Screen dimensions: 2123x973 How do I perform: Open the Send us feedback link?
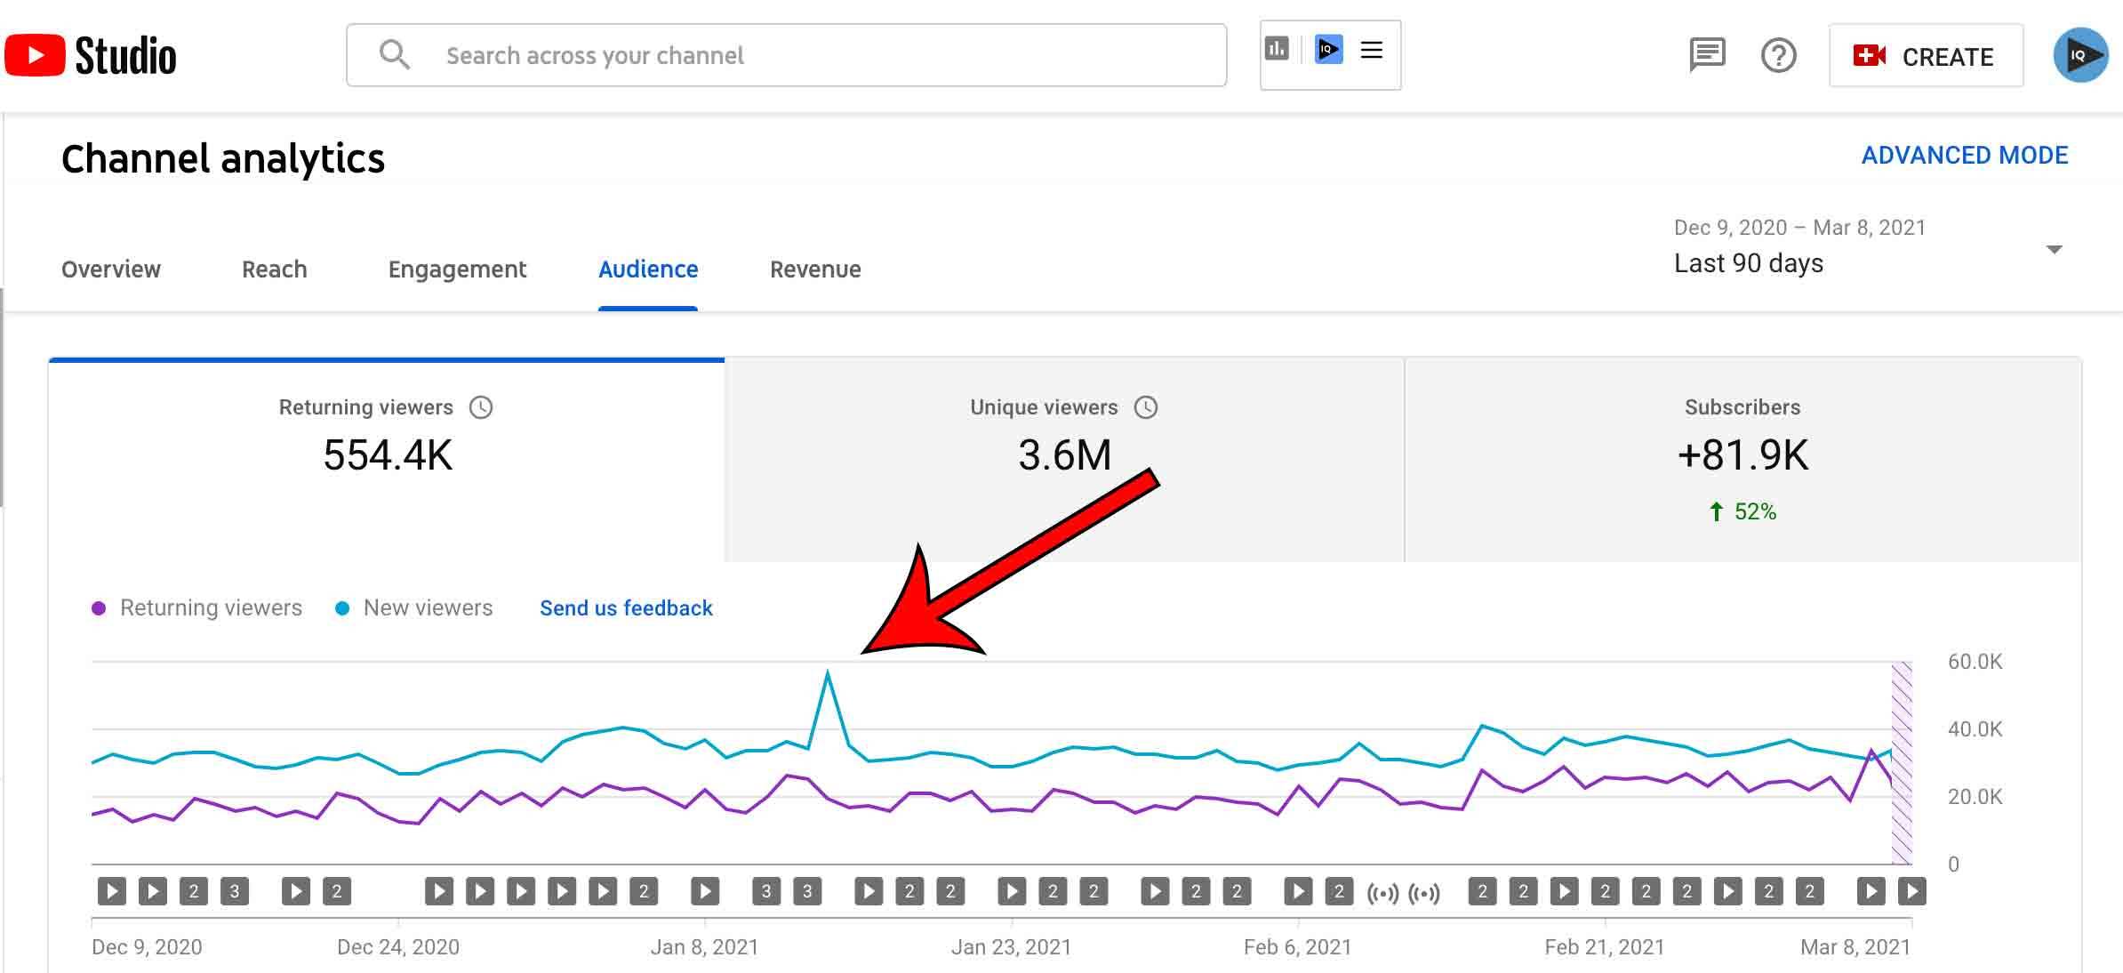click(626, 608)
